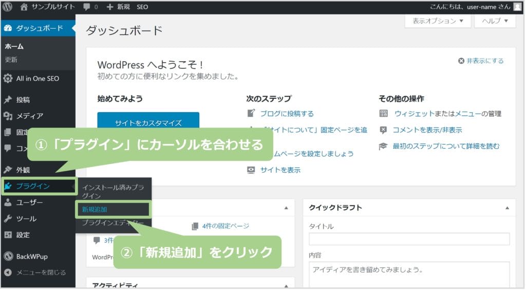Click the サイトを表示 link
Screen dimensions: 526x290
[280, 170]
